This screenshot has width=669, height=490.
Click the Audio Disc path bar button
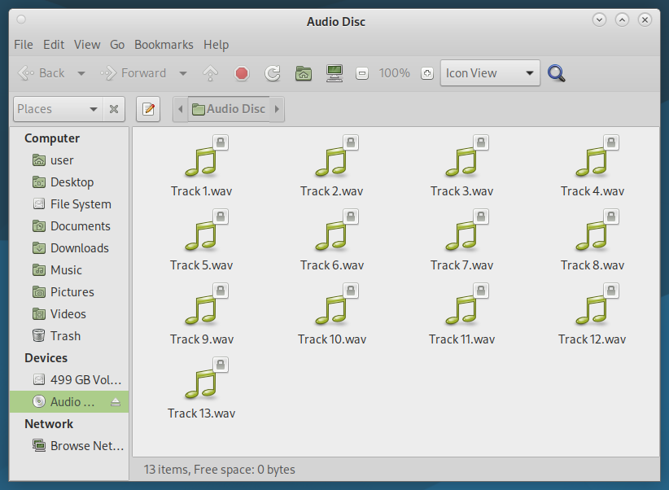(229, 109)
